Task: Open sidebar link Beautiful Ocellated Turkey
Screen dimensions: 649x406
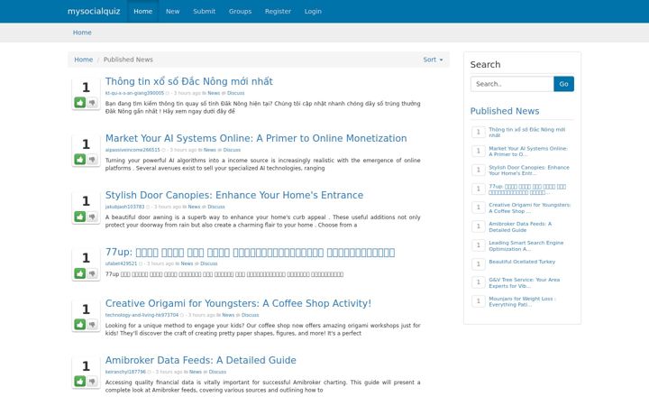Action: coord(522,262)
